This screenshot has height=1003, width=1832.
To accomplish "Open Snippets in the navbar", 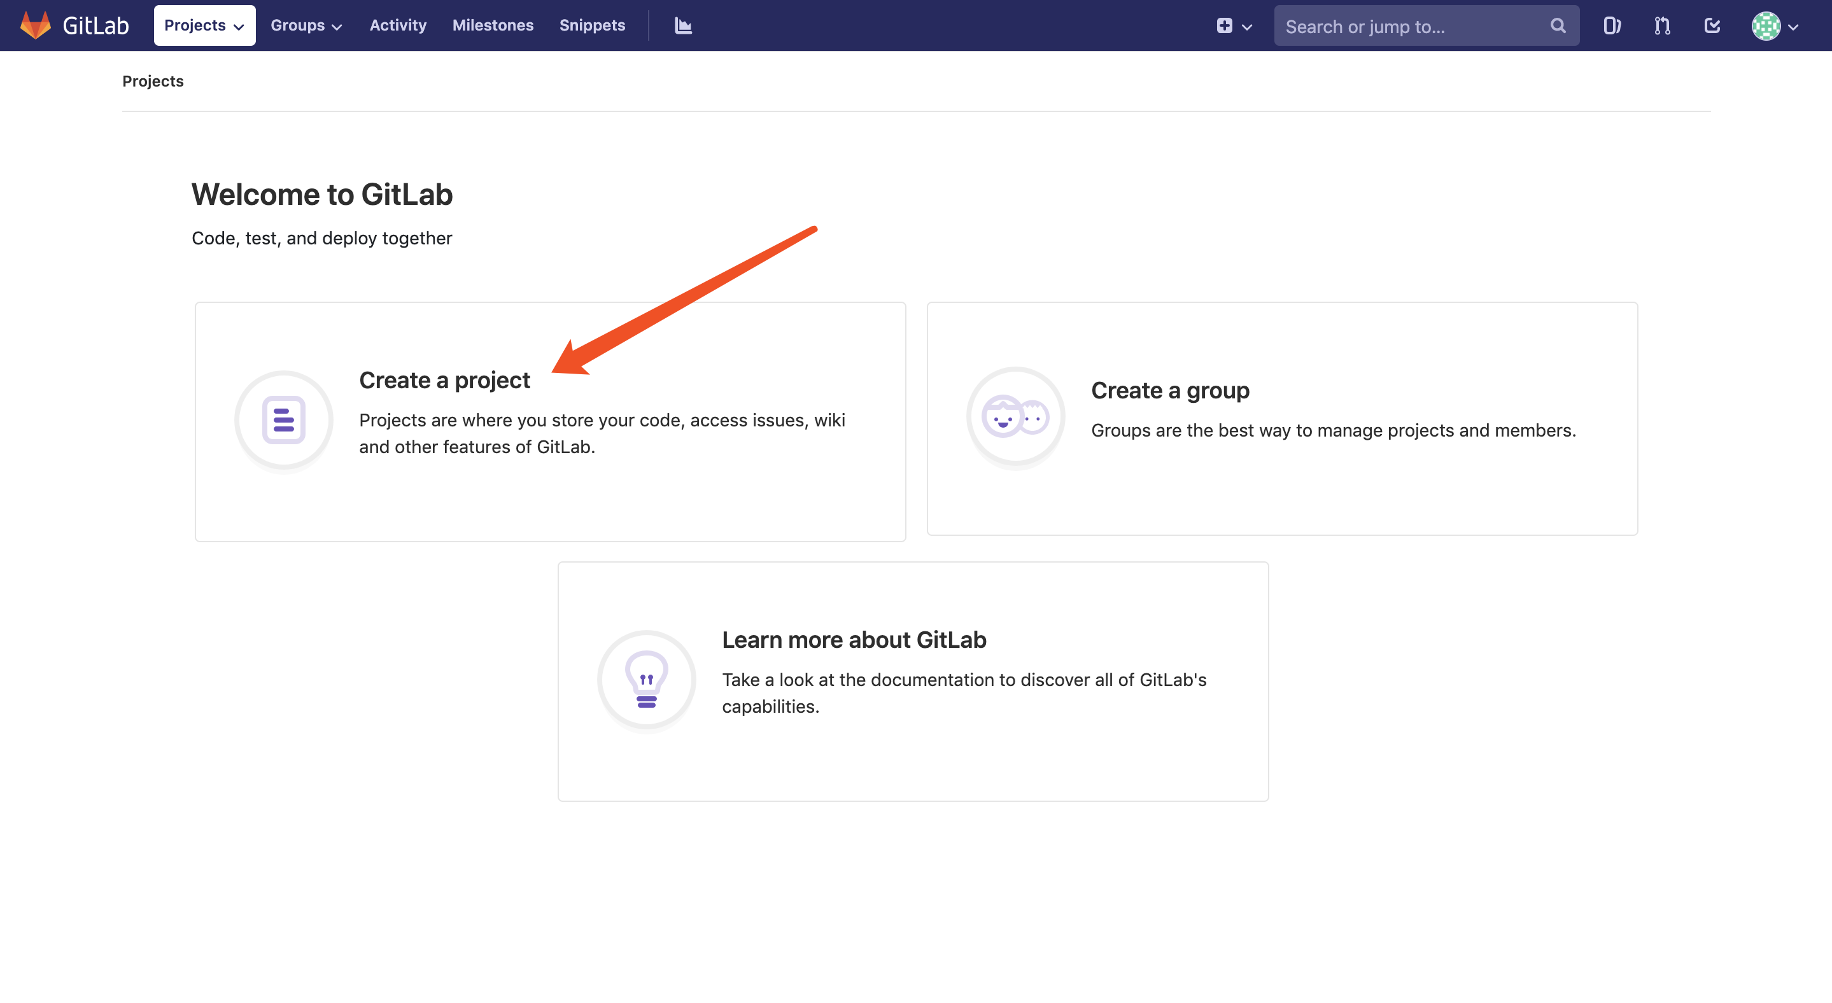I will click(x=592, y=25).
